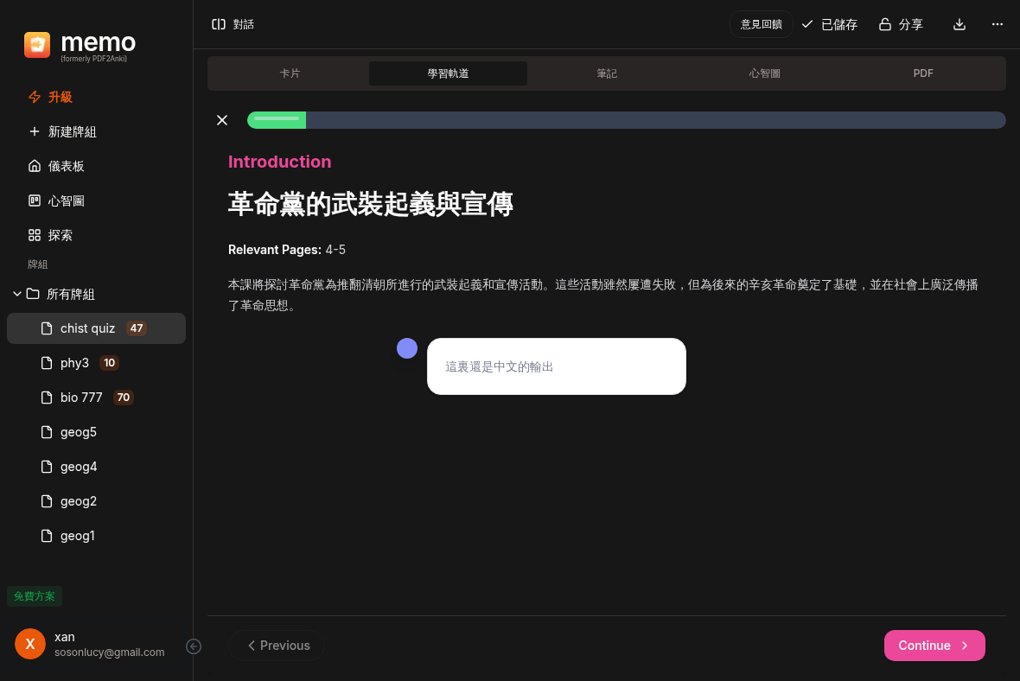Image resolution: width=1020 pixels, height=681 pixels.
Task: Click the 升級 upgrade lightning icon
Action: pos(35,97)
